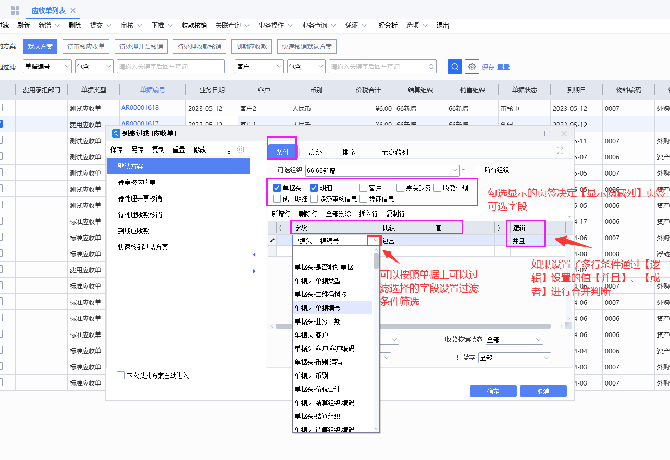Switch to the 高级 tab
The width and height of the screenshot is (670, 460).
(316, 152)
